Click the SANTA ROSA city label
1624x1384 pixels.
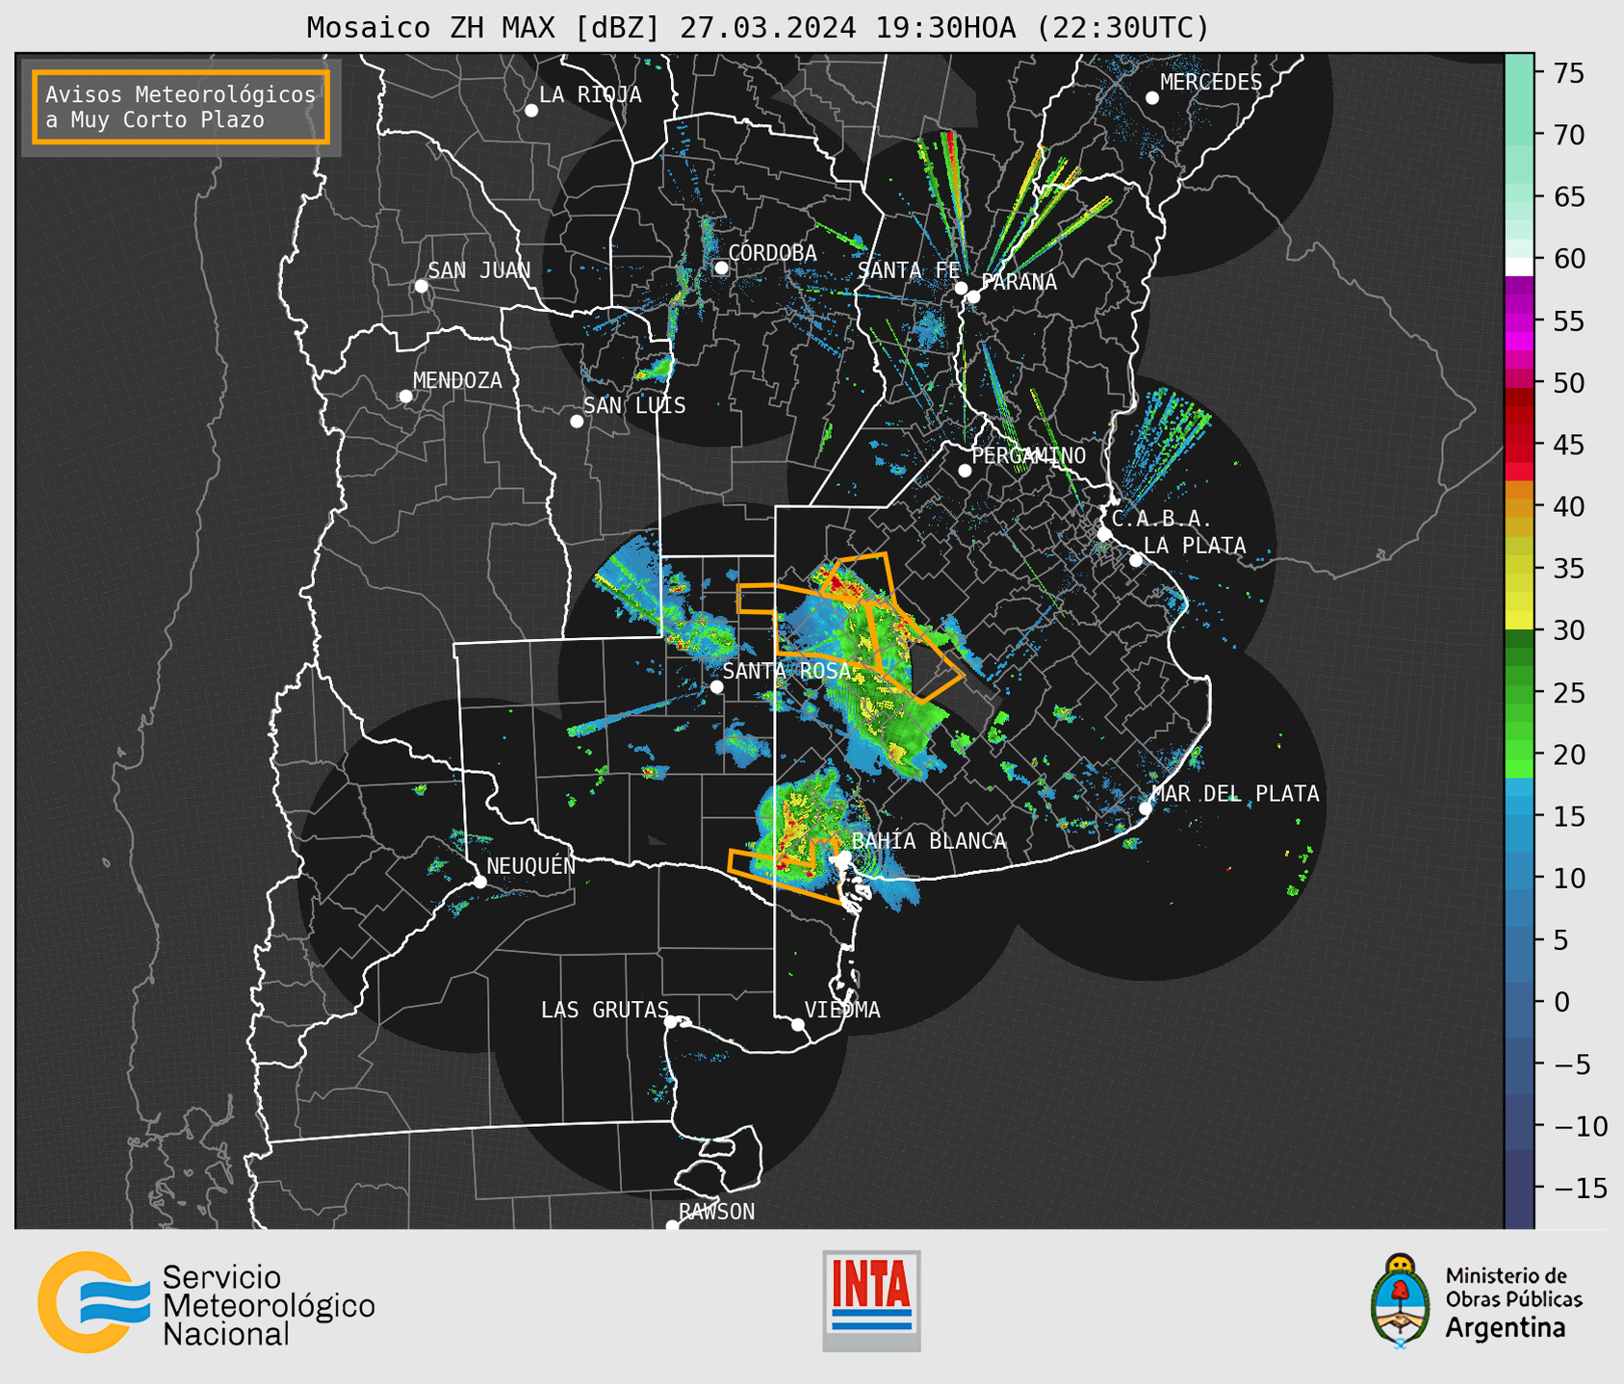point(786,671)
